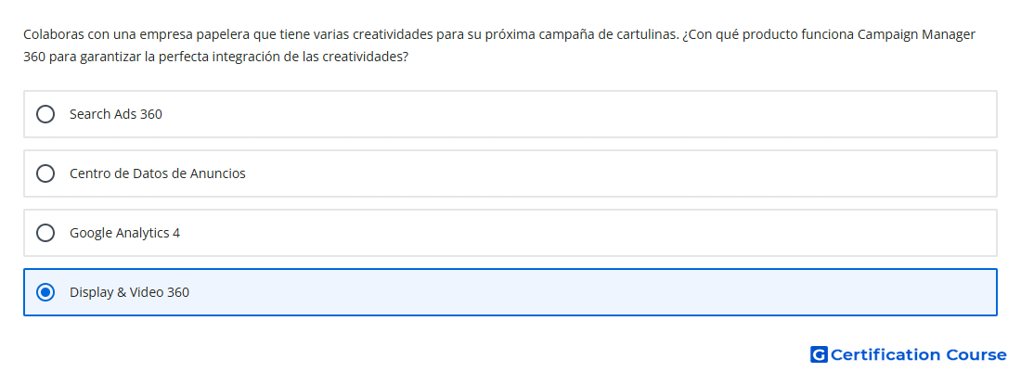Select the Search Ads 360 radio button
The height and width of the screenshot is (372, 1021).
(45, 114)
